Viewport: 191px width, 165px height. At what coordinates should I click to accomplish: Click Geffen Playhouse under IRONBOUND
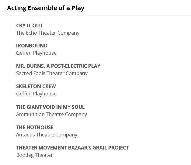36,53
